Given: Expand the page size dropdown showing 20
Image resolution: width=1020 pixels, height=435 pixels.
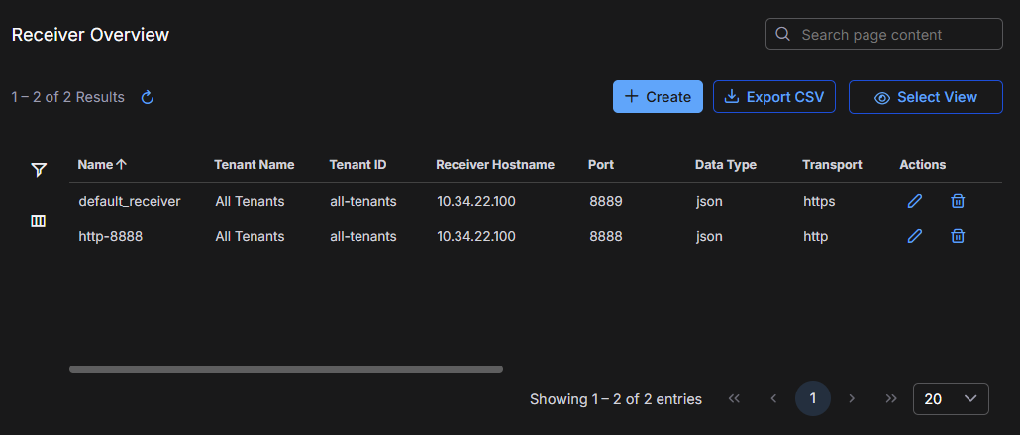Looking at the screenshot, I should (x=950, y=399).
